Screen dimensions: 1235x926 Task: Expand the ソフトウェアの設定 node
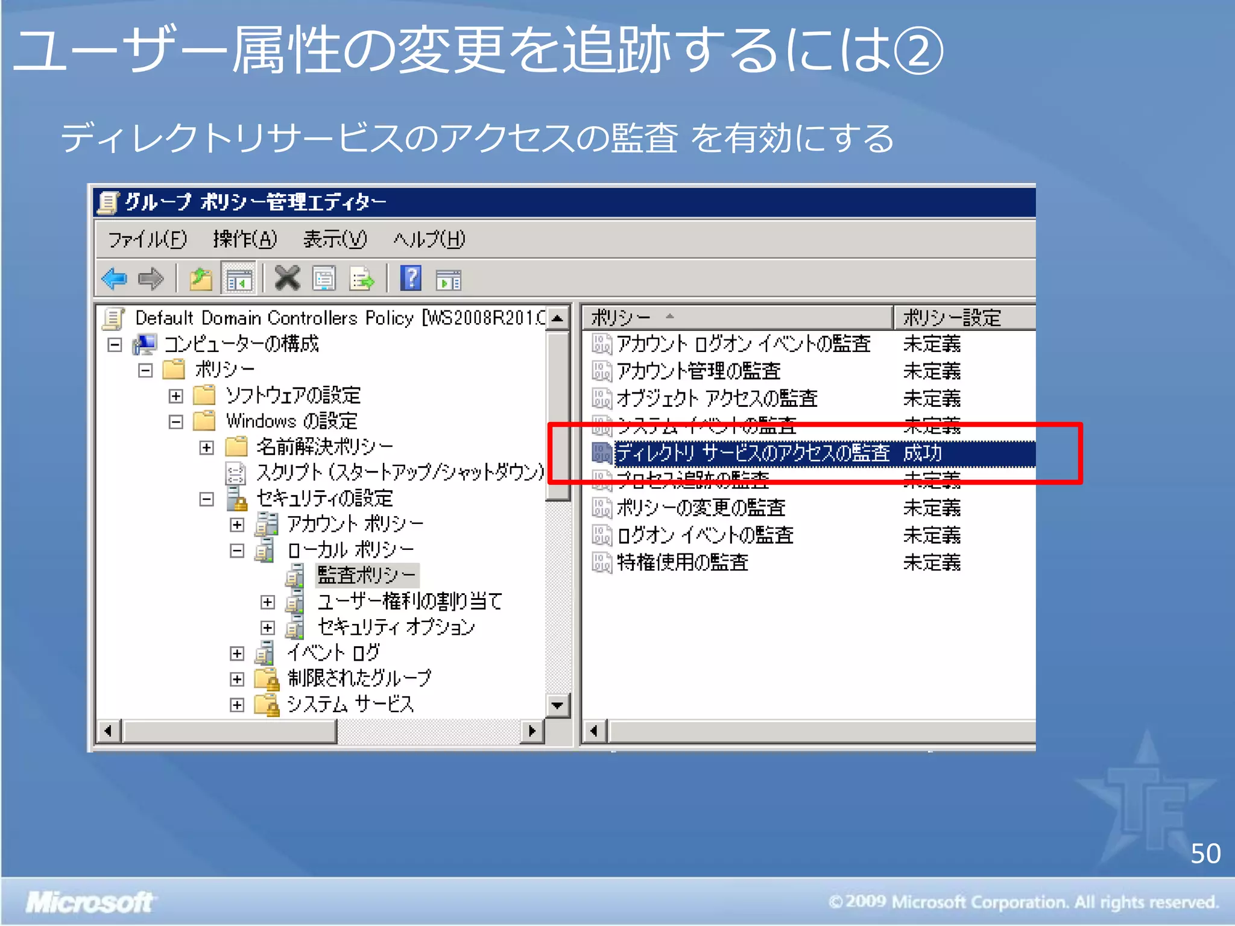[176, 396]
